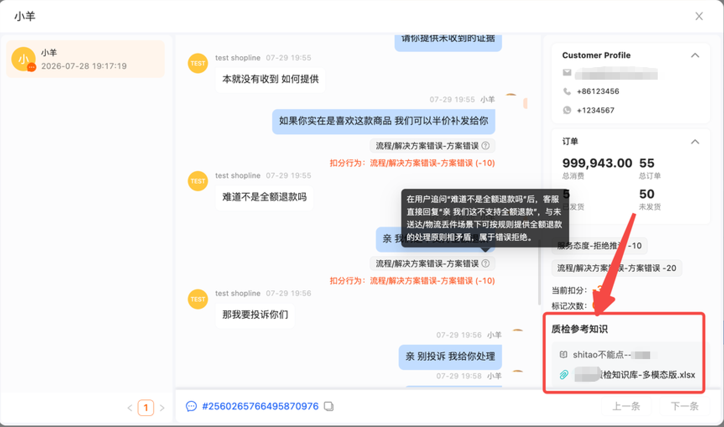The image size is (724, 427).
Task: Click the previous page arrow
Action: point(130,408)
